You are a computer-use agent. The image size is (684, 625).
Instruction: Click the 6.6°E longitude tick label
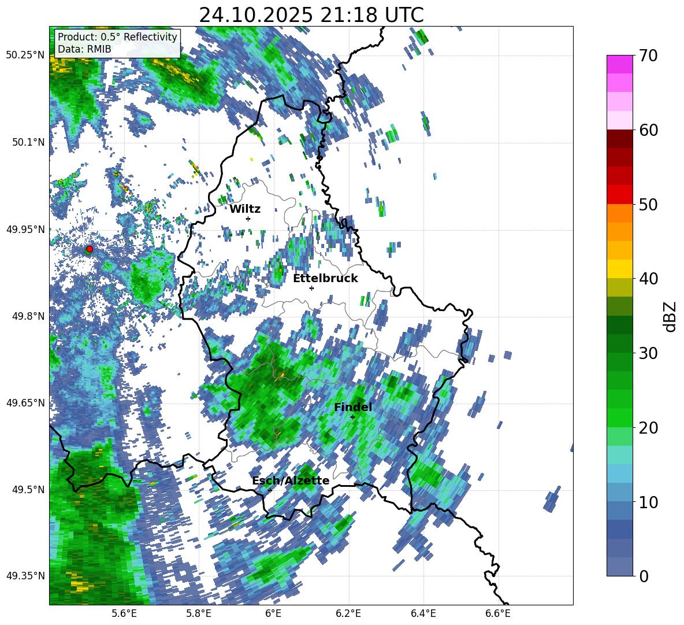(x=498, y=614)
